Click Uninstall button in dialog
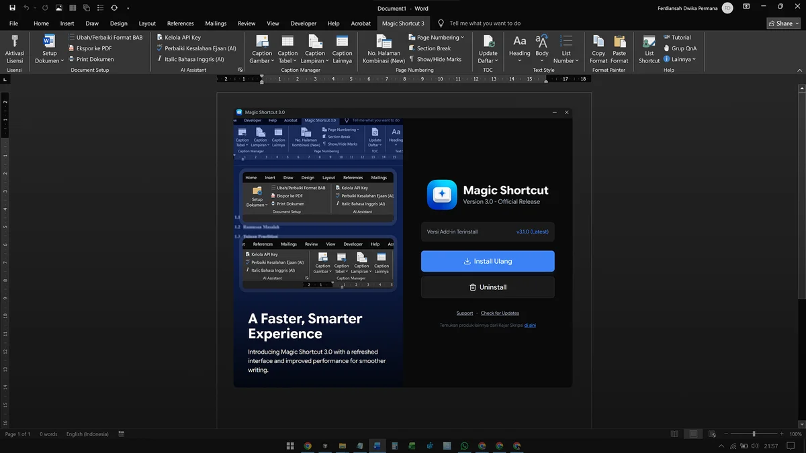The height and width of the screenshot is (453, 806). pyautogui.click(x=488, y=287)
